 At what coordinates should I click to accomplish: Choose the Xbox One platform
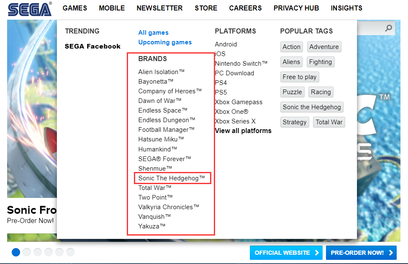(x=231, y=112)
